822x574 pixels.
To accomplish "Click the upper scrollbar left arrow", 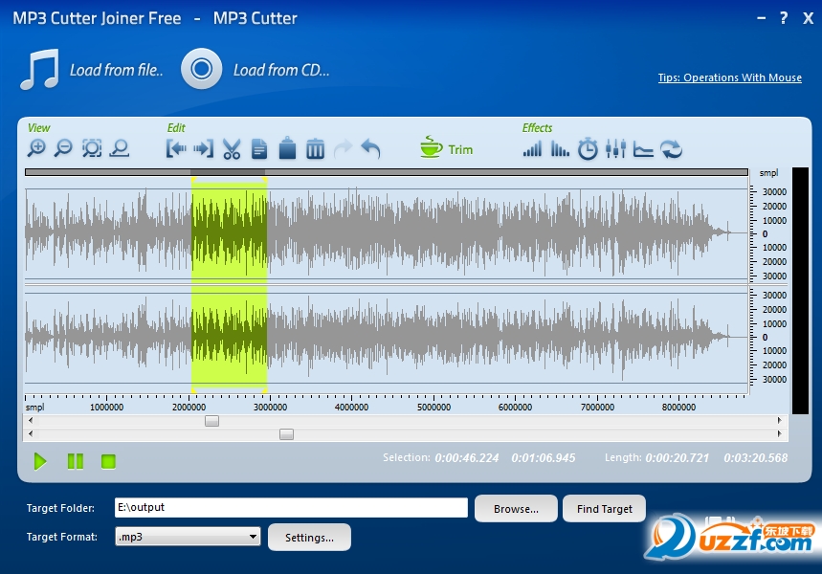I will 31,420.
